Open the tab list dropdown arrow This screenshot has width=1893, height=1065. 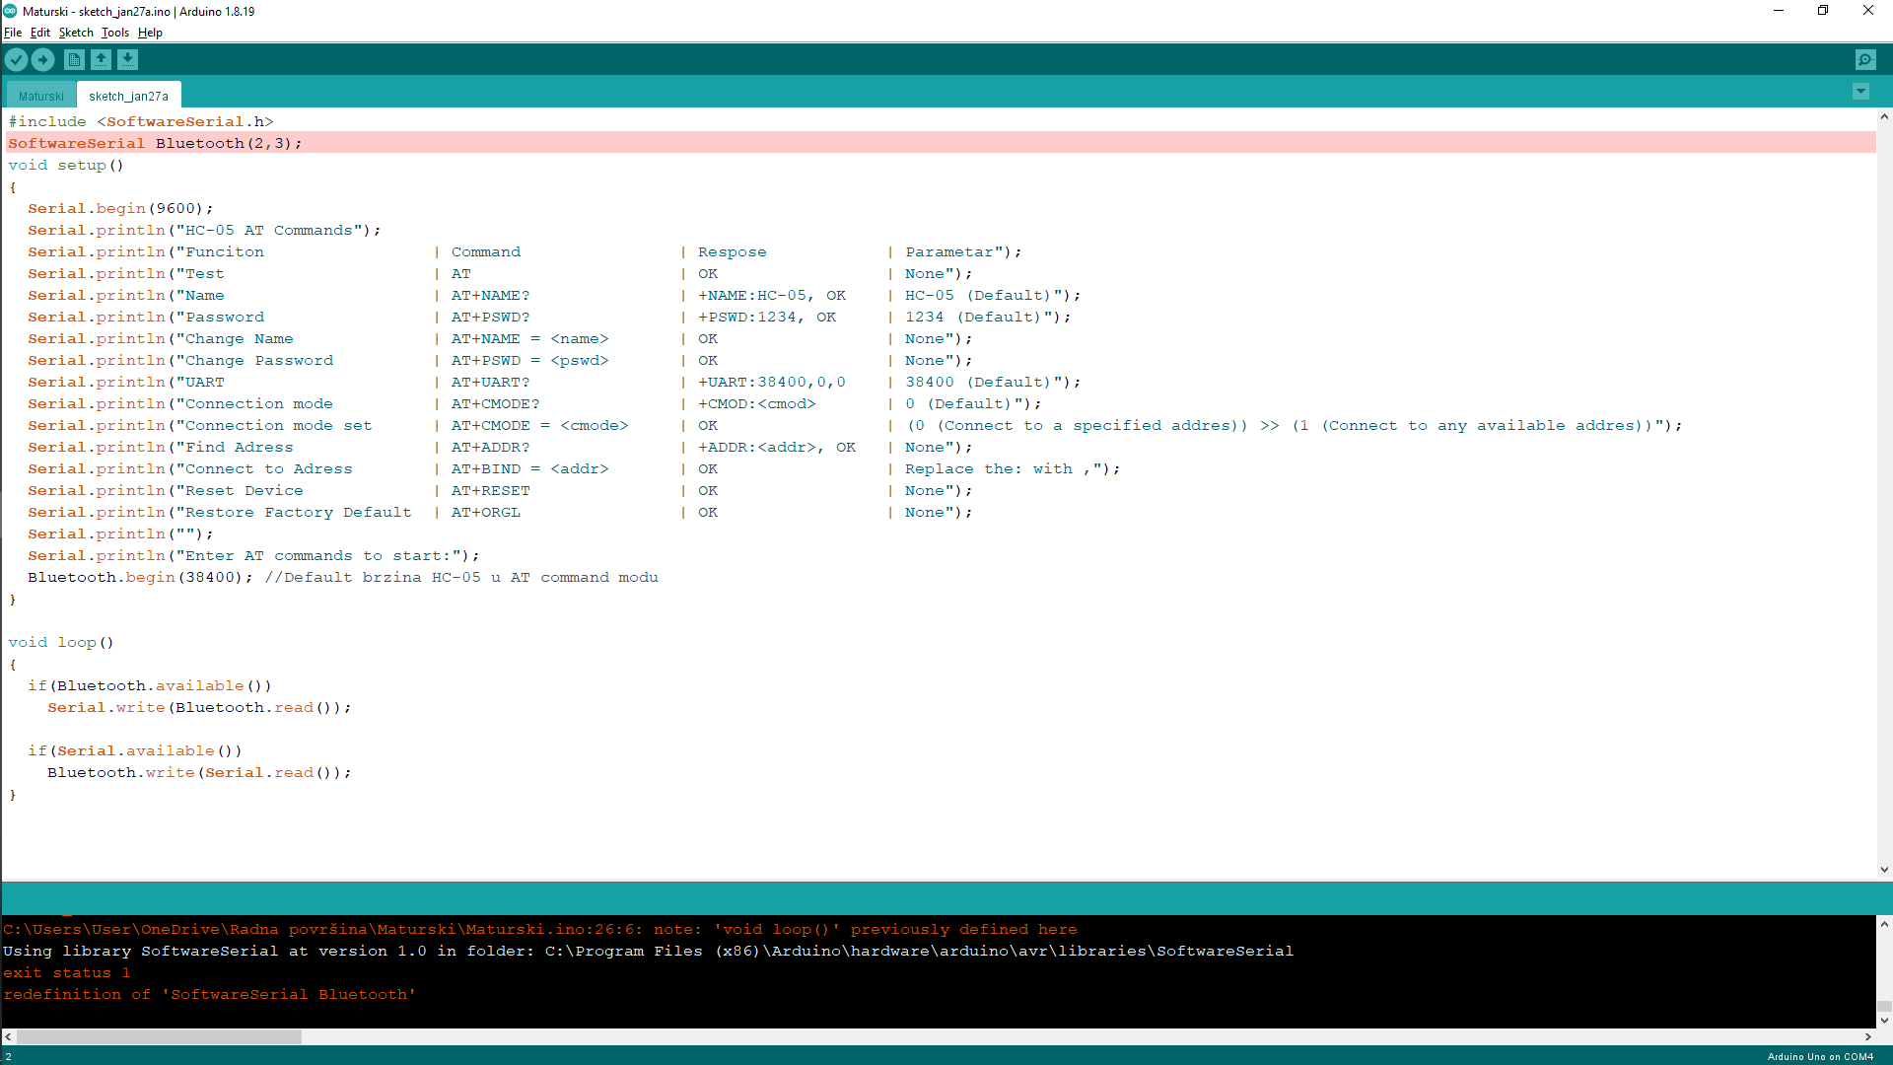(1860, 92)
